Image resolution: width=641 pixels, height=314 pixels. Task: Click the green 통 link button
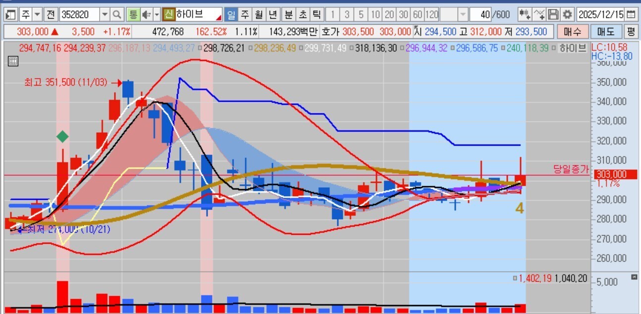click(133, 14)
